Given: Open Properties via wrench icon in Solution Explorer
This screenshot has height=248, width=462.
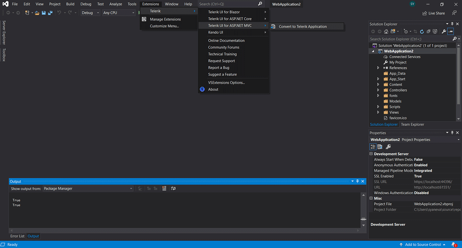Looking at the screenshot, I should pos(444,31).
